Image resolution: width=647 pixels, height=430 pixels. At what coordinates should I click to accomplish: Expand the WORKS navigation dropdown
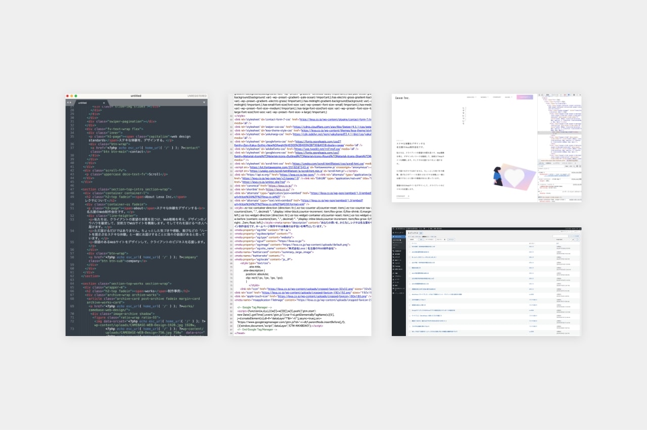[484, 97]
